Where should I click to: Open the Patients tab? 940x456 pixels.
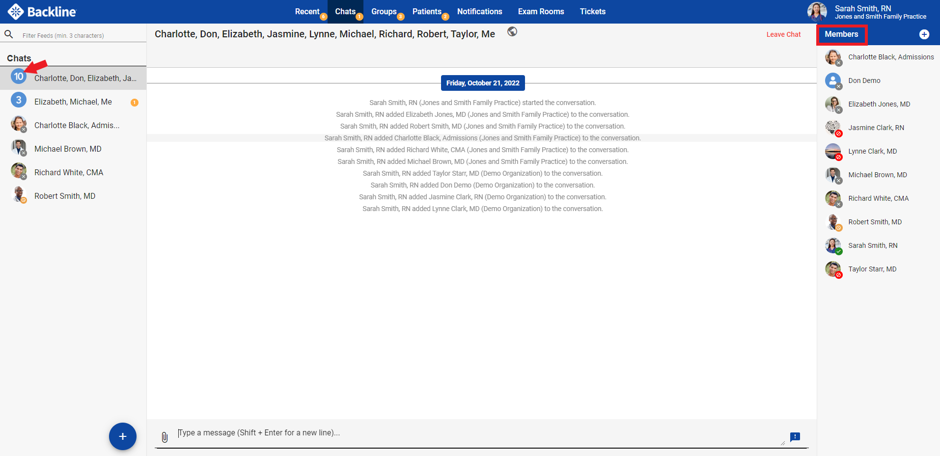tap(426, 12)
